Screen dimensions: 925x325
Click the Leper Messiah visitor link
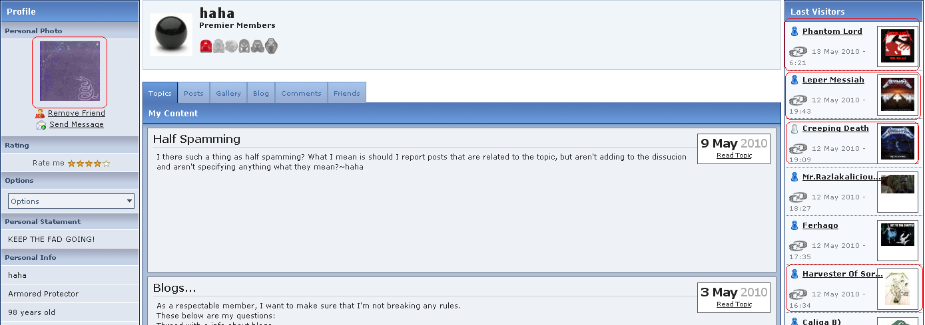(833, 80)
